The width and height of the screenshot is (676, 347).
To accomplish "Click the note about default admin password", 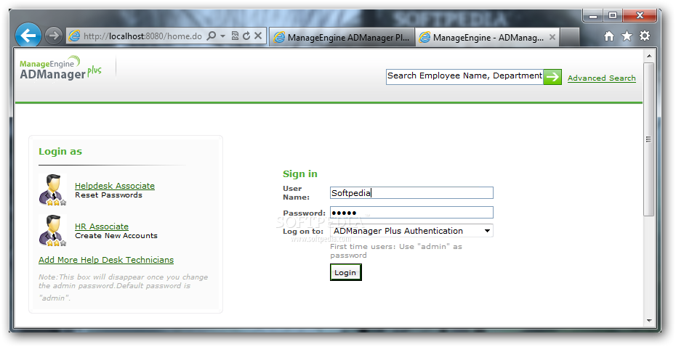I will [124, 287].
